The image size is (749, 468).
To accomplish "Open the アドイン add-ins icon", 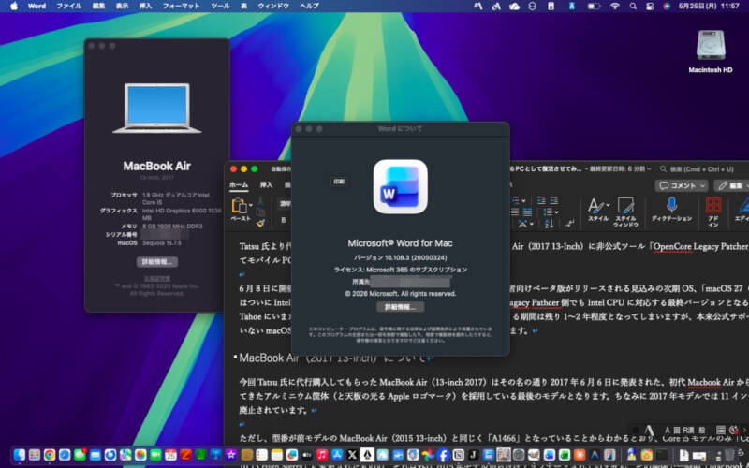I will (x=713, y=205).
